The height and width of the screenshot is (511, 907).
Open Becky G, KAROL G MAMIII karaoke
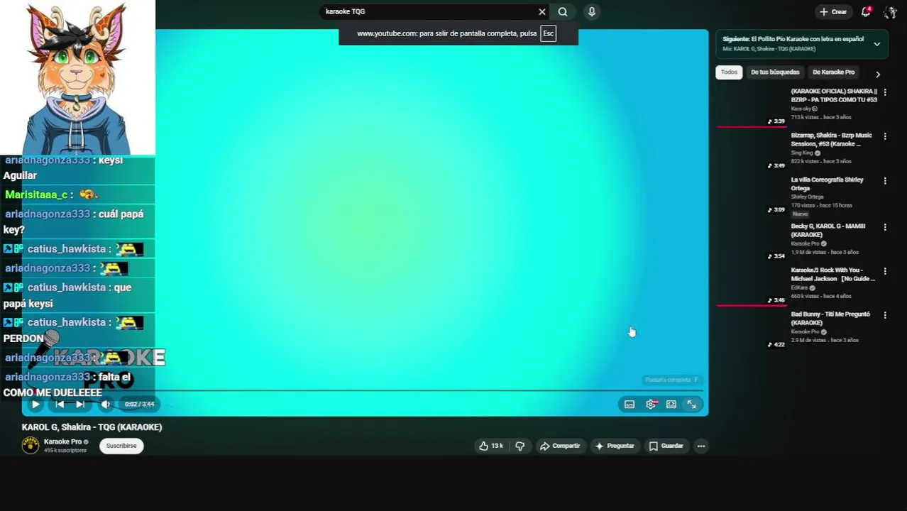point(828,230)
